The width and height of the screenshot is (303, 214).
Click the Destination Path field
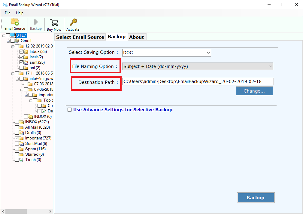198,82
